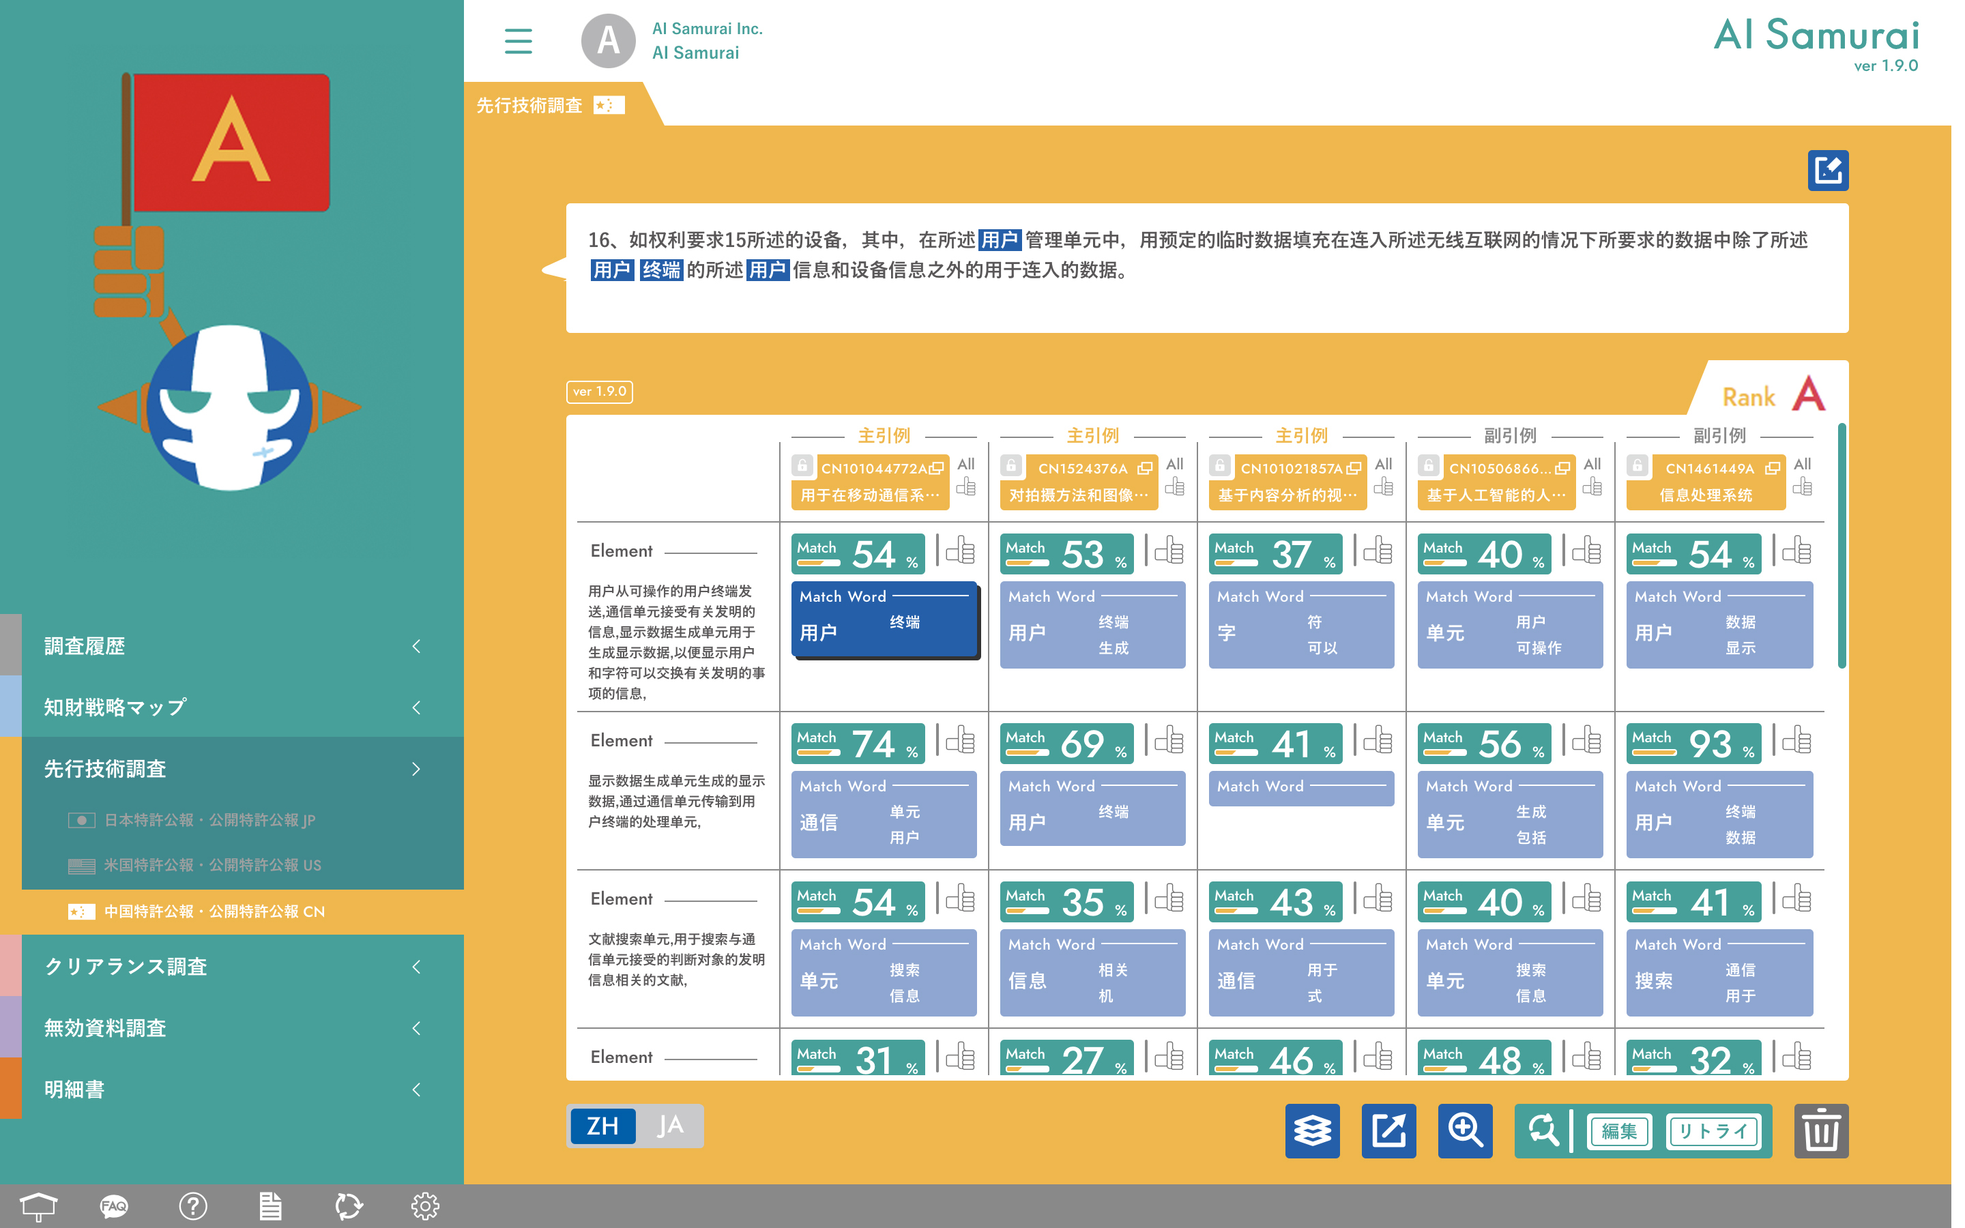Toggle thumbs-up beside the 37% match

(x=1378, y=551)
